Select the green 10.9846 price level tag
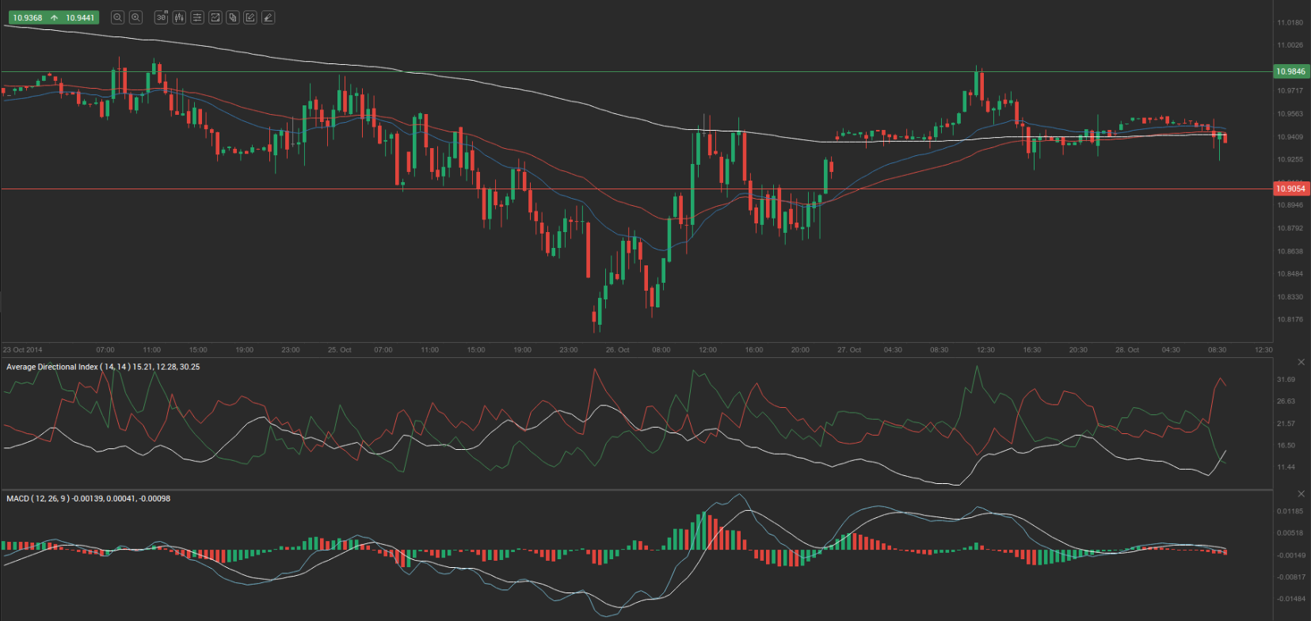1311x621 pixels. tap(1290, 71)
